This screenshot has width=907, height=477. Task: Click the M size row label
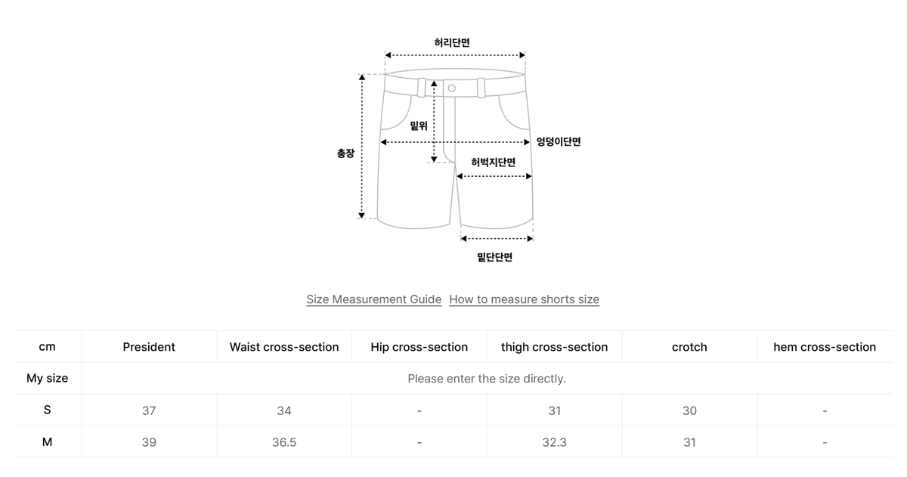click(x=47, y=441)
